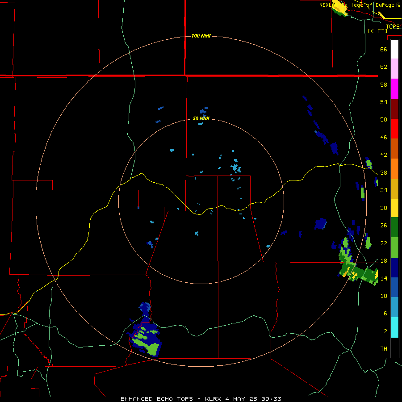This screenshot has height=402, width=402.
Task: Click legend value 10
Action: click(384, 296)
